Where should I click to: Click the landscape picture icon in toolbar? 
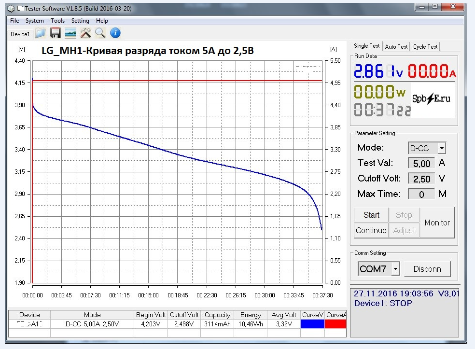pos(70,33)
